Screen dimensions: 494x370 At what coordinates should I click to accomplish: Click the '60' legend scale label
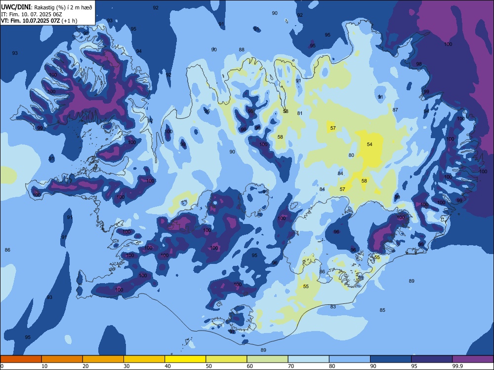pos(250,366)
